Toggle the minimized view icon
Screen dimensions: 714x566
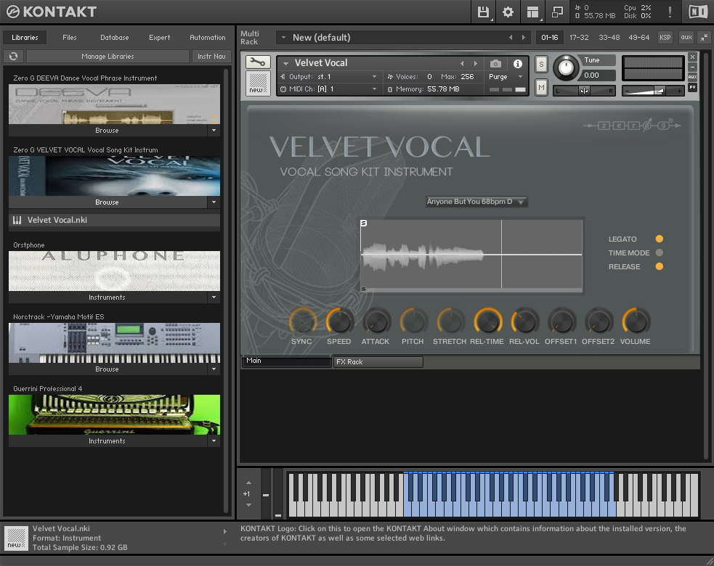click(557, 12)
